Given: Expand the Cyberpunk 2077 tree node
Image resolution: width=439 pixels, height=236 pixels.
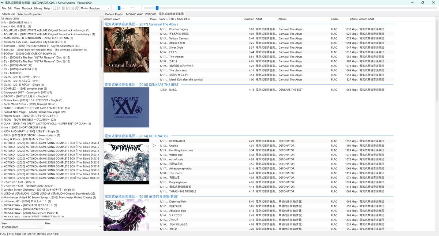Looking at the screenshot, I should [2, 93].
